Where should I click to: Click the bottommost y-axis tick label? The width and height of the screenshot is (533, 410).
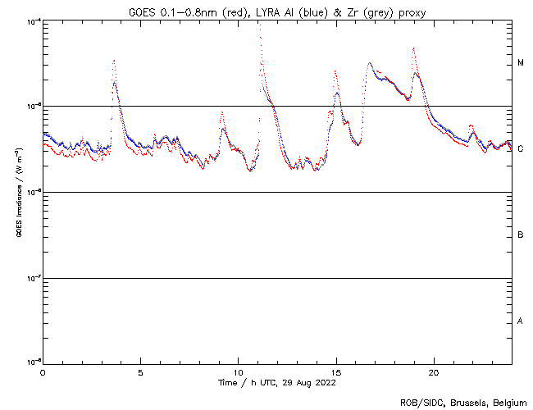pos(33,362)
